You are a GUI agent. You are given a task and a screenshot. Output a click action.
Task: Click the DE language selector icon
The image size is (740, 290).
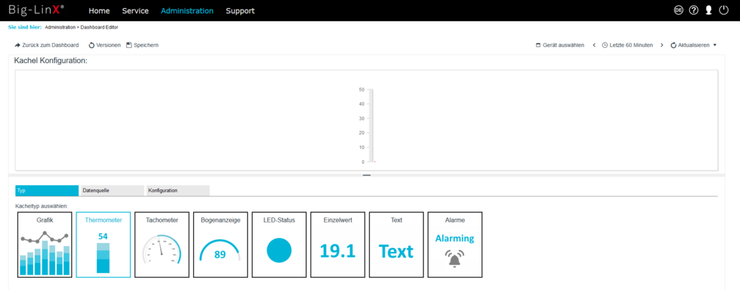tap(678, 10)
